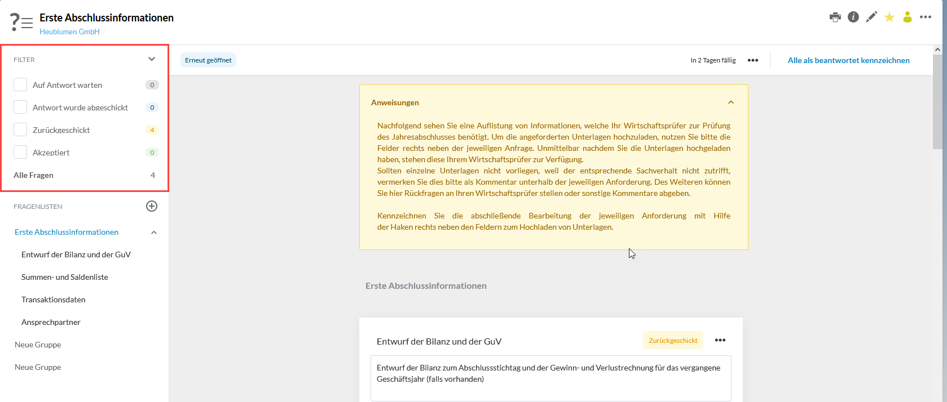Click the grey Erste Abschlussinformationen section heading

click(426, 285)
